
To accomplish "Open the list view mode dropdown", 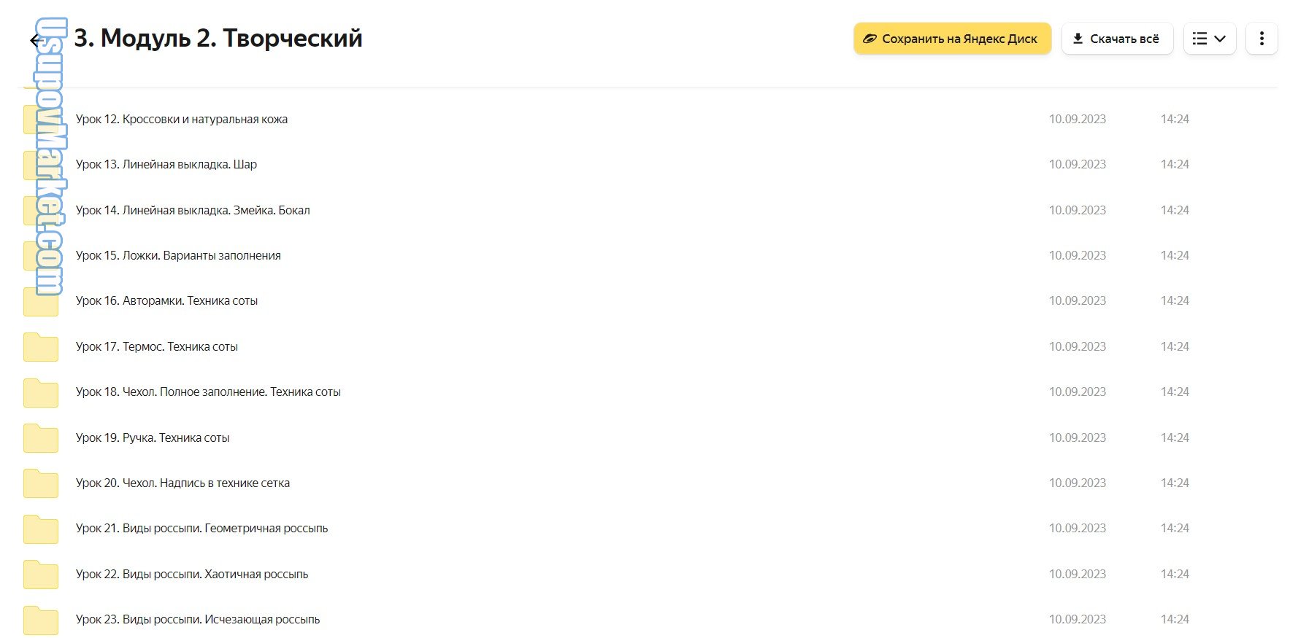I will click(1209, 39).
